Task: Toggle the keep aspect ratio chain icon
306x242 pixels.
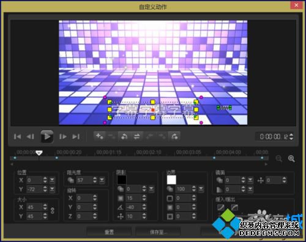Action: pyautogui.click(x=53, y=211)
